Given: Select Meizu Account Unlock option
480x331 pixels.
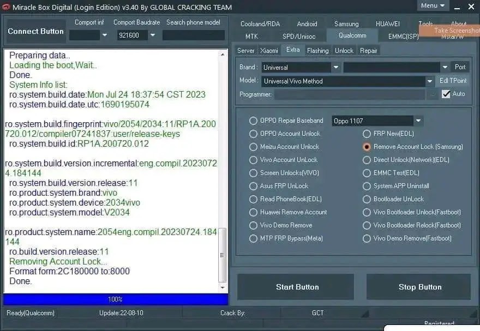Looking at the screenshot, I should tap(253, 147).
